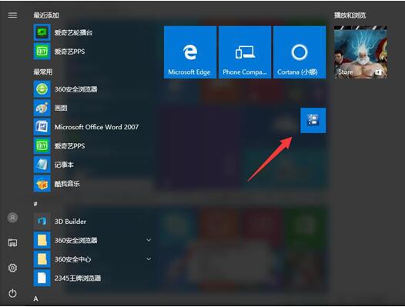The width and height of the screenshot is (405, 307).
Task: Click the 最近添加 section heading
Action: click(46, 15)
